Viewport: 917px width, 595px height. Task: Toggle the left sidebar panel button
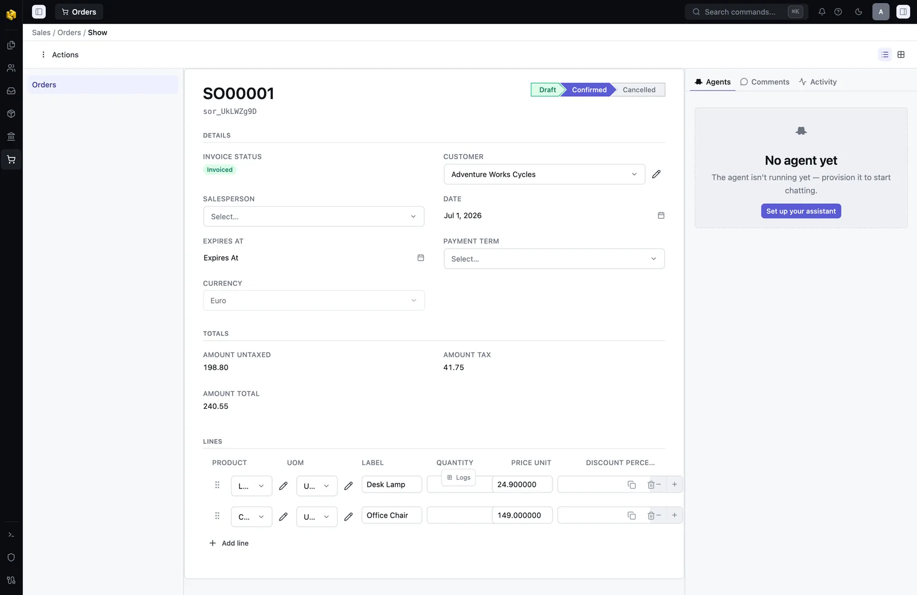click(39, 11)
